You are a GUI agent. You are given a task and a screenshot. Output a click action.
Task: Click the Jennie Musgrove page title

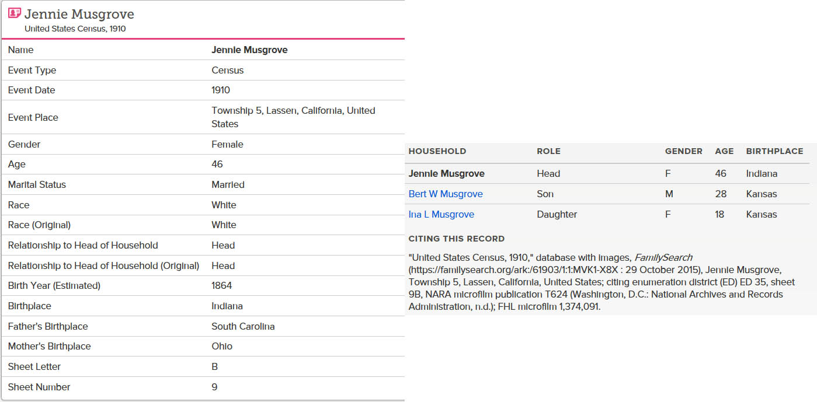click(x=79, y=14)
